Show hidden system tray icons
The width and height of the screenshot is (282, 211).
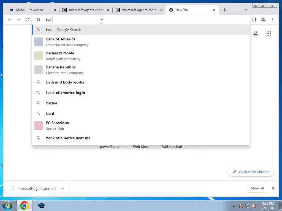(x=234, y=206)
